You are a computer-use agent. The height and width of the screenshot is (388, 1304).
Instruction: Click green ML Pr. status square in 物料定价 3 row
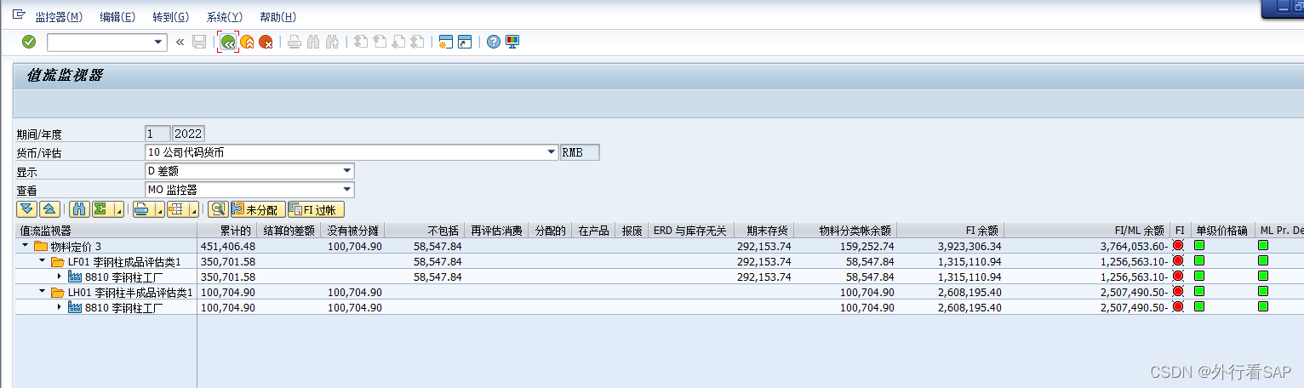(1263, 245)
